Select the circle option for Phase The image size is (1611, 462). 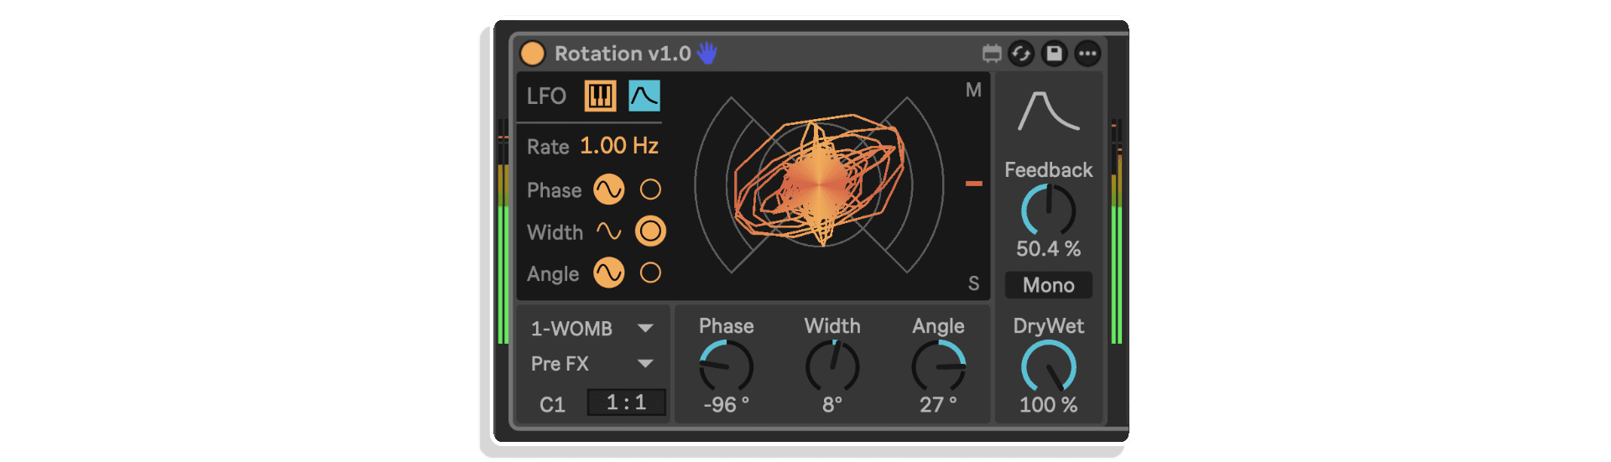650,189
